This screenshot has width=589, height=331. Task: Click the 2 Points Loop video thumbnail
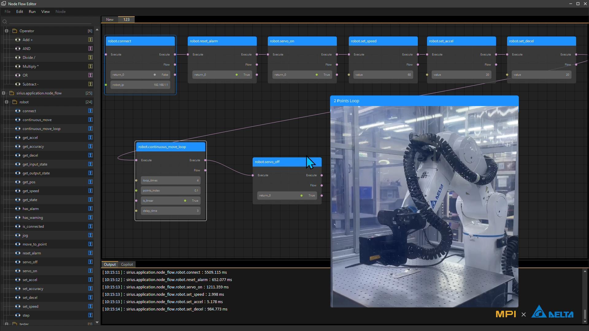click(x=424, y=207)
